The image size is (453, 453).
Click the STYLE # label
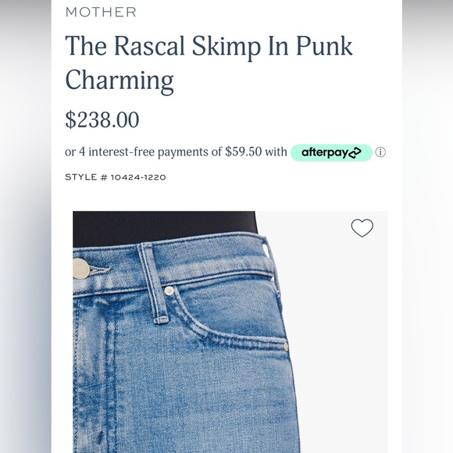coord(86,177)
